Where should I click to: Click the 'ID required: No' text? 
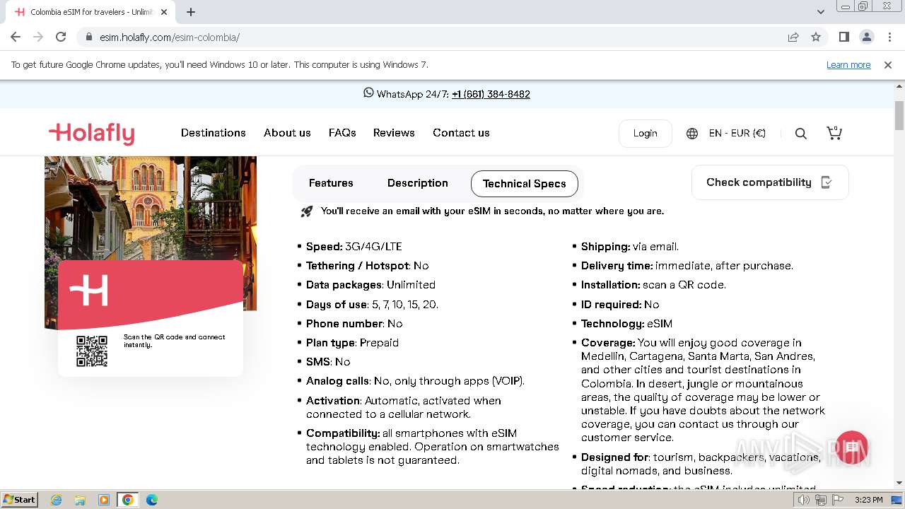tap(620, 305)
